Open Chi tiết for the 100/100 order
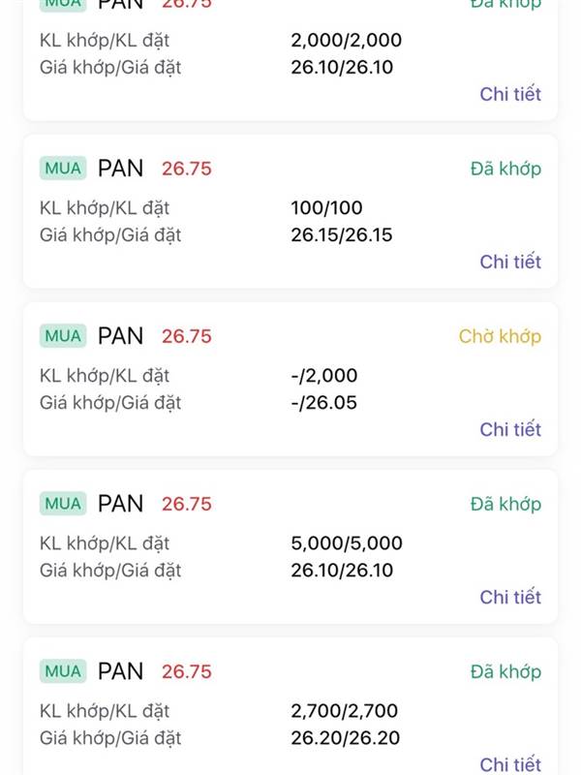Image resolution: width=581 pixels, height=775 pixels. (510, 262)
